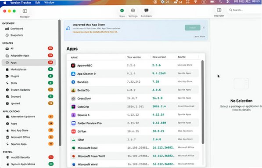
Task: Click the Bandizip app icon
Action: click(x=73, y=82)
